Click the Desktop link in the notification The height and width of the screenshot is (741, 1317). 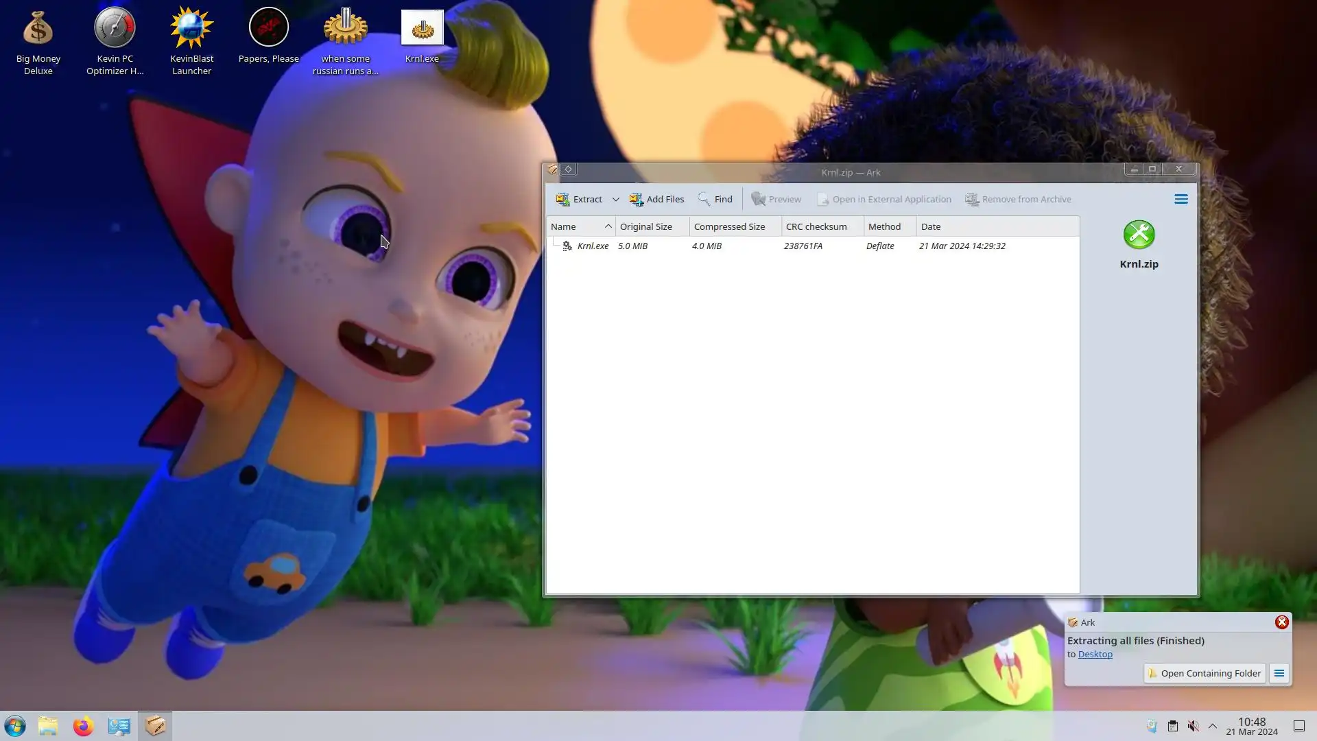point(1095,655)
